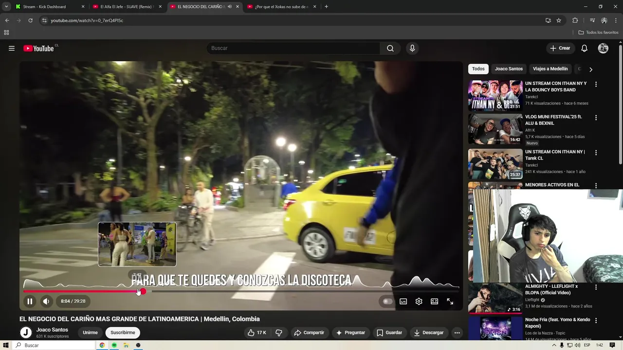Select the Todos filter chip

point(478,69)
